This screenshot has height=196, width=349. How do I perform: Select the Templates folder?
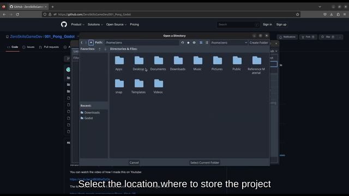pyautogui.click(x=139, y=87)
